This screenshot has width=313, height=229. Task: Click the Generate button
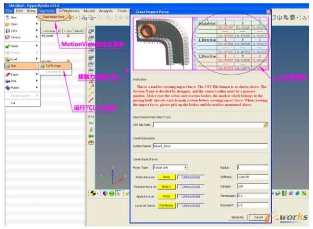click(237, 217)
